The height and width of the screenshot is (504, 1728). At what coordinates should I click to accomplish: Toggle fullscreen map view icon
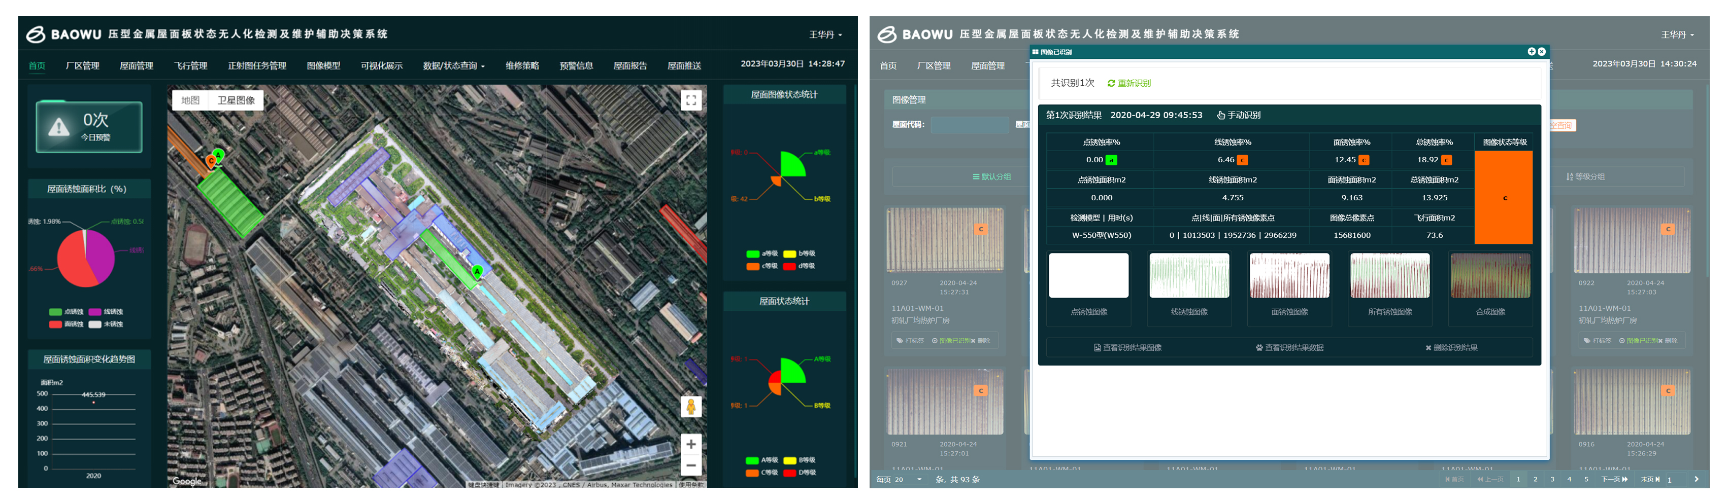click(691, 100)
